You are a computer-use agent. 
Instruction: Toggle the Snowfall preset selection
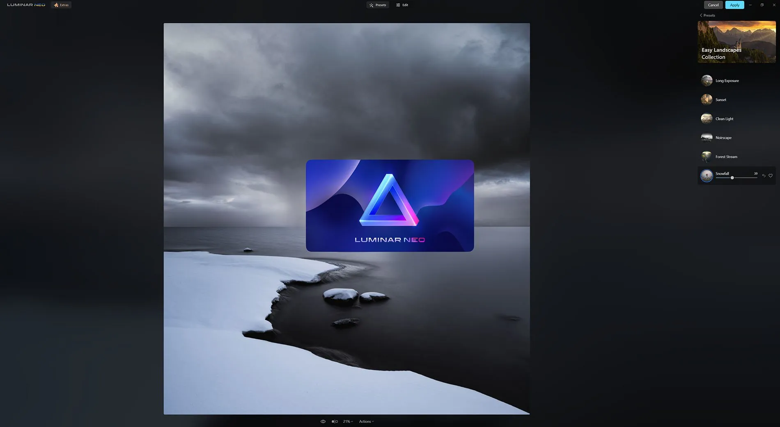click(x=707, y=175)
